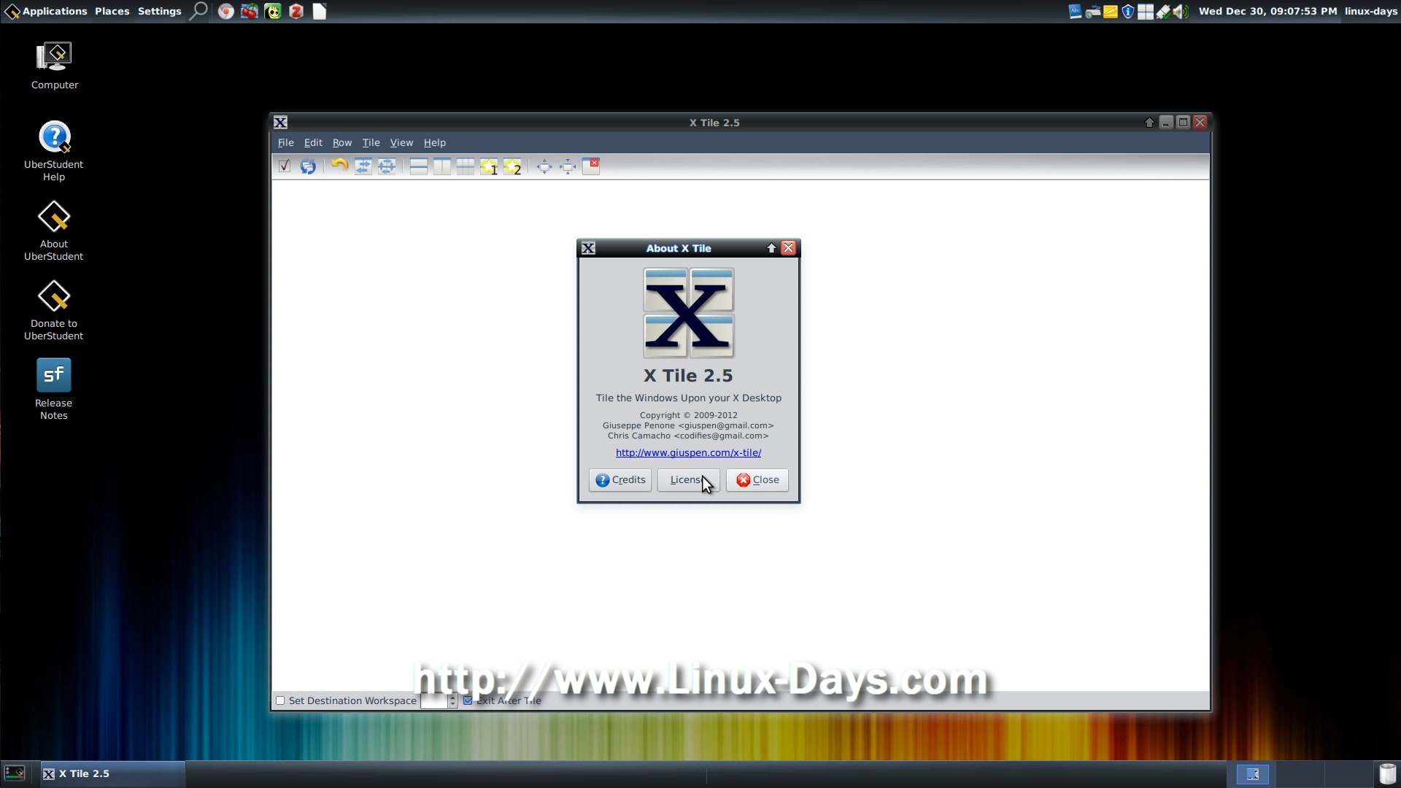Click the select-all checkmark toolbar icon
This screenshot has height=788, width=1401.
click(x=285, y=166)
